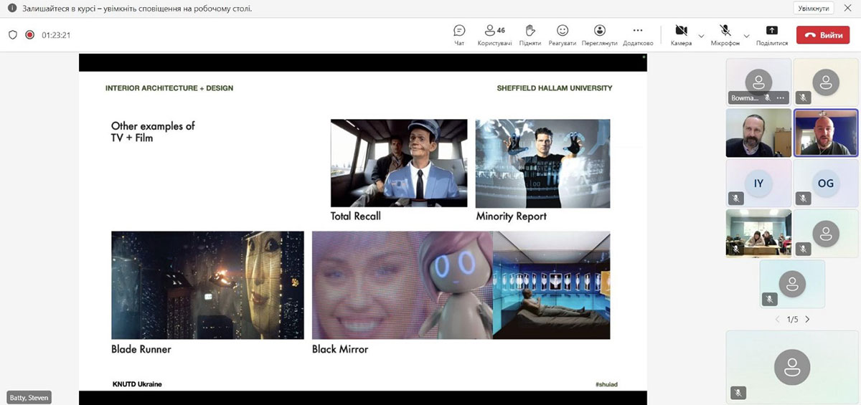Click the SHEFFIELD HALLAM UNIVERSITY header text
The height and width of the screenshot is (405, 861).
(555, 88)
